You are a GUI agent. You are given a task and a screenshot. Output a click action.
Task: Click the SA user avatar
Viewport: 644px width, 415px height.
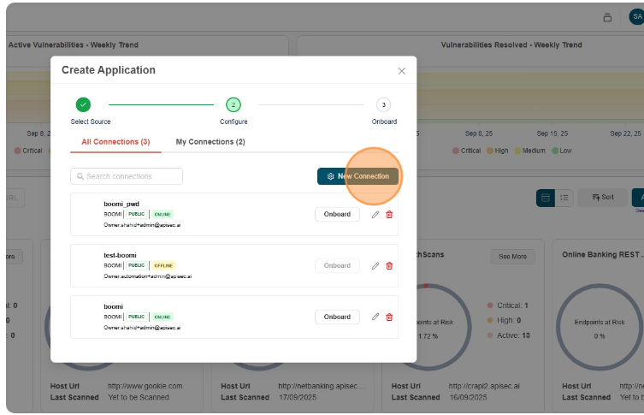click(x=635, y=17)
